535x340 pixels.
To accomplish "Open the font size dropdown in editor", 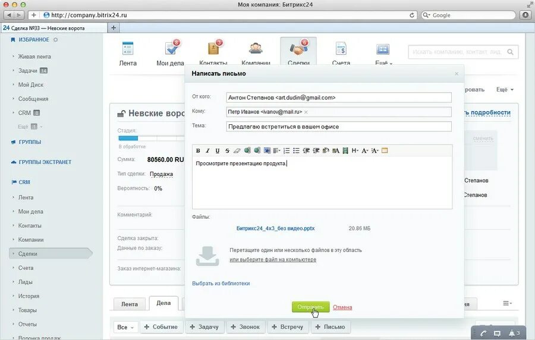I will click(374, 150).
